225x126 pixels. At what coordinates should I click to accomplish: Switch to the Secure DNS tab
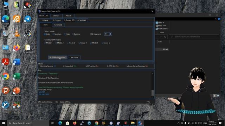(x=44, y=15)
